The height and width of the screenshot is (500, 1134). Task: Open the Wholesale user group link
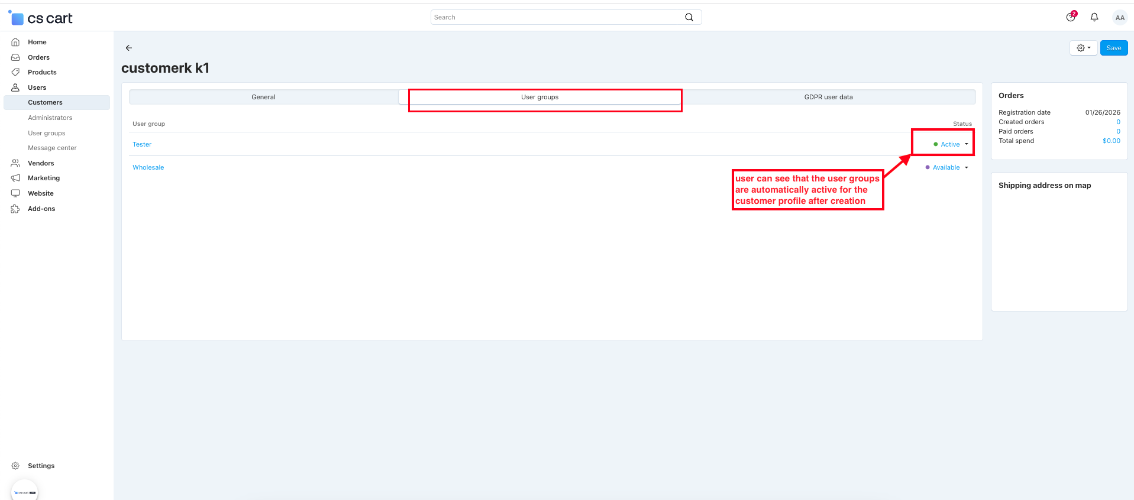148,167
